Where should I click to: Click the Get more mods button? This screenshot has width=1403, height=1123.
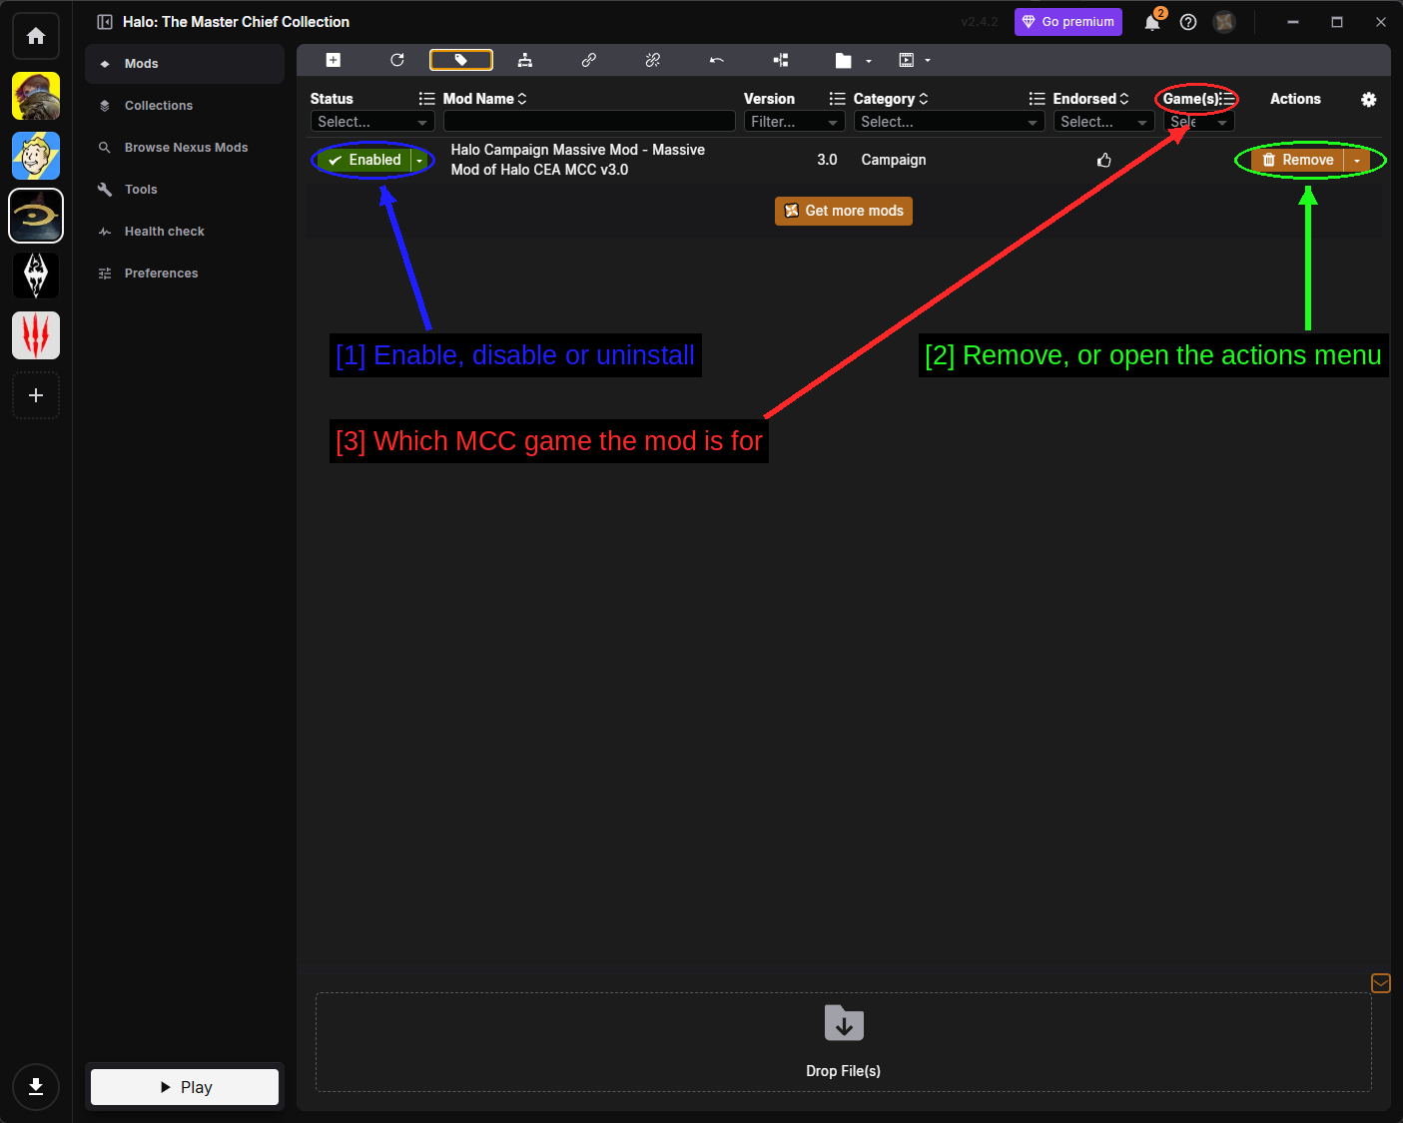tap(844, 211)
